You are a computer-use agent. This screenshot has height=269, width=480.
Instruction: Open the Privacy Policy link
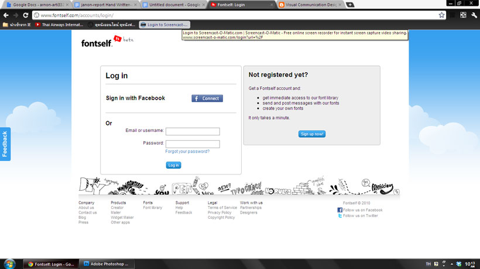pyautogui.click(x=220, y=212)
